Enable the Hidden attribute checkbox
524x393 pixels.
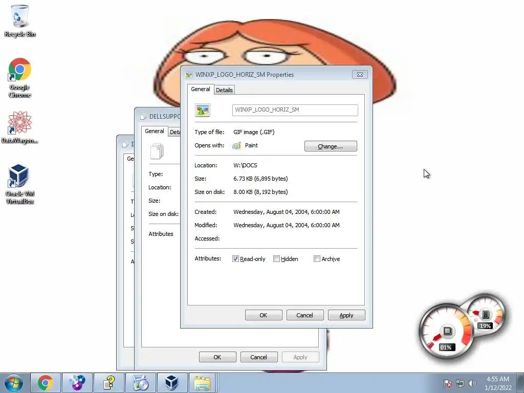[276, 258]
